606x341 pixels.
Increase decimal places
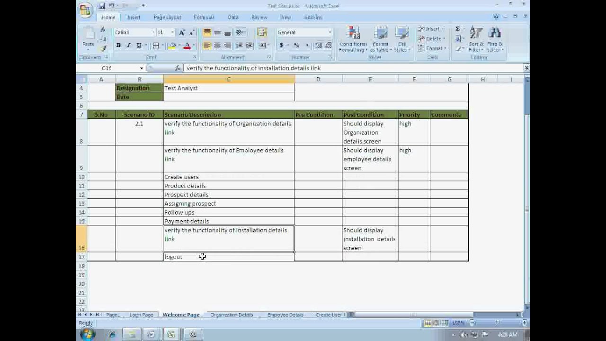318,45
